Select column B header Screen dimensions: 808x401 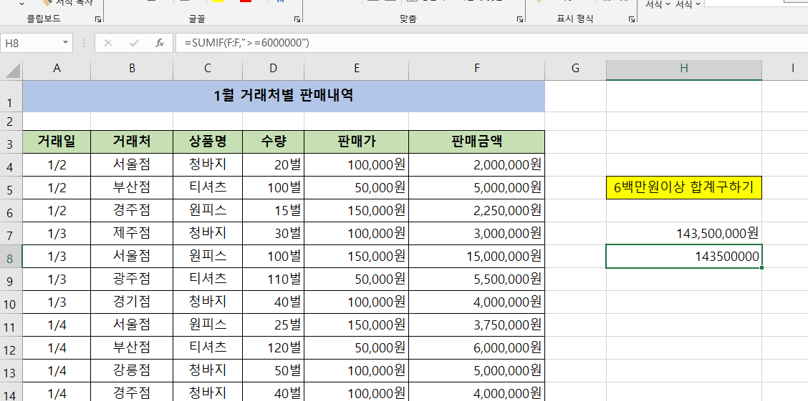click(132, 71)
